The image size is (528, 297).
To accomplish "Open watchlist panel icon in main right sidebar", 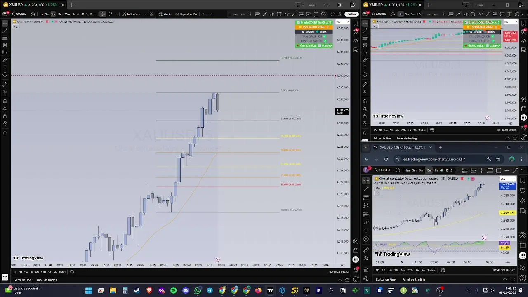I will (x=356, y=24).
